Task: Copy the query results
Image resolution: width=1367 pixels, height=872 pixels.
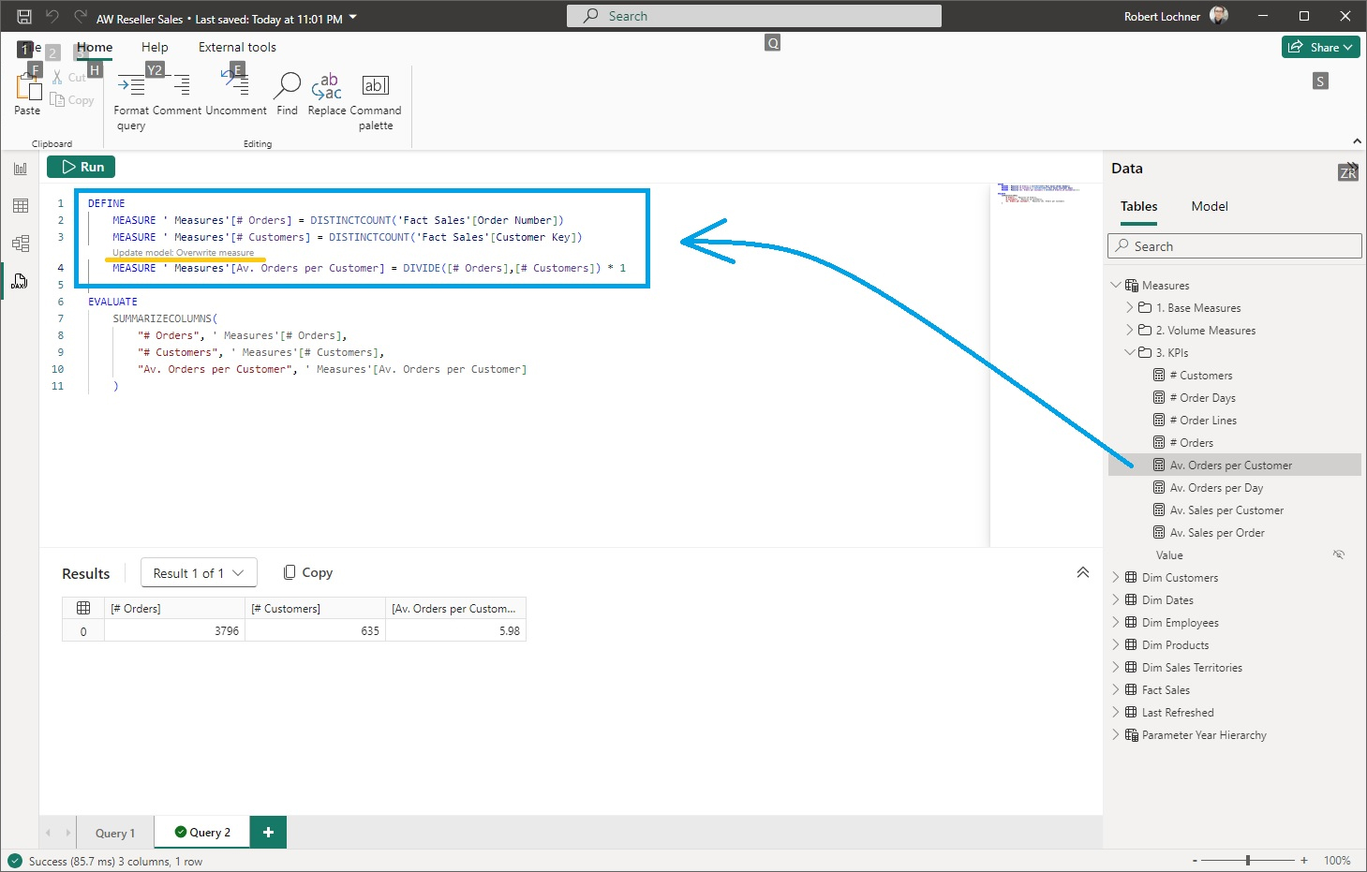Action: click(x=307, y=571)
